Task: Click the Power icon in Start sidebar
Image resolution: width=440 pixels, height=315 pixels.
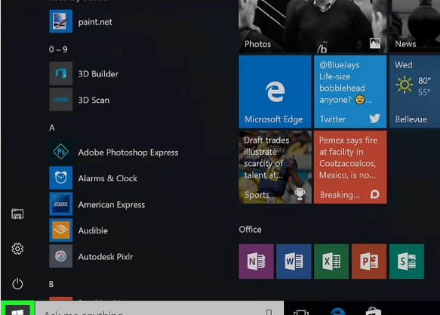Action: [x=17, y=283]
